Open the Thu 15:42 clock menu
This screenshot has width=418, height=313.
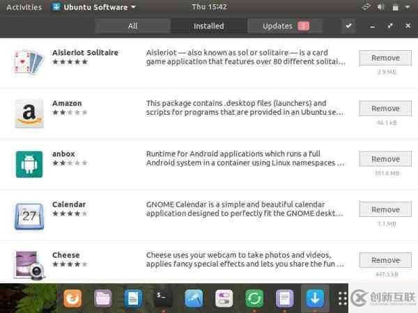(x=209, y=7)
